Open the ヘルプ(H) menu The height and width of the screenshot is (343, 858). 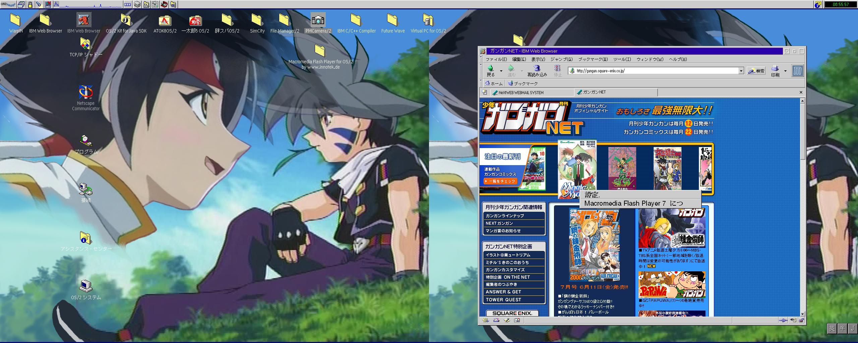coord(678,59)
